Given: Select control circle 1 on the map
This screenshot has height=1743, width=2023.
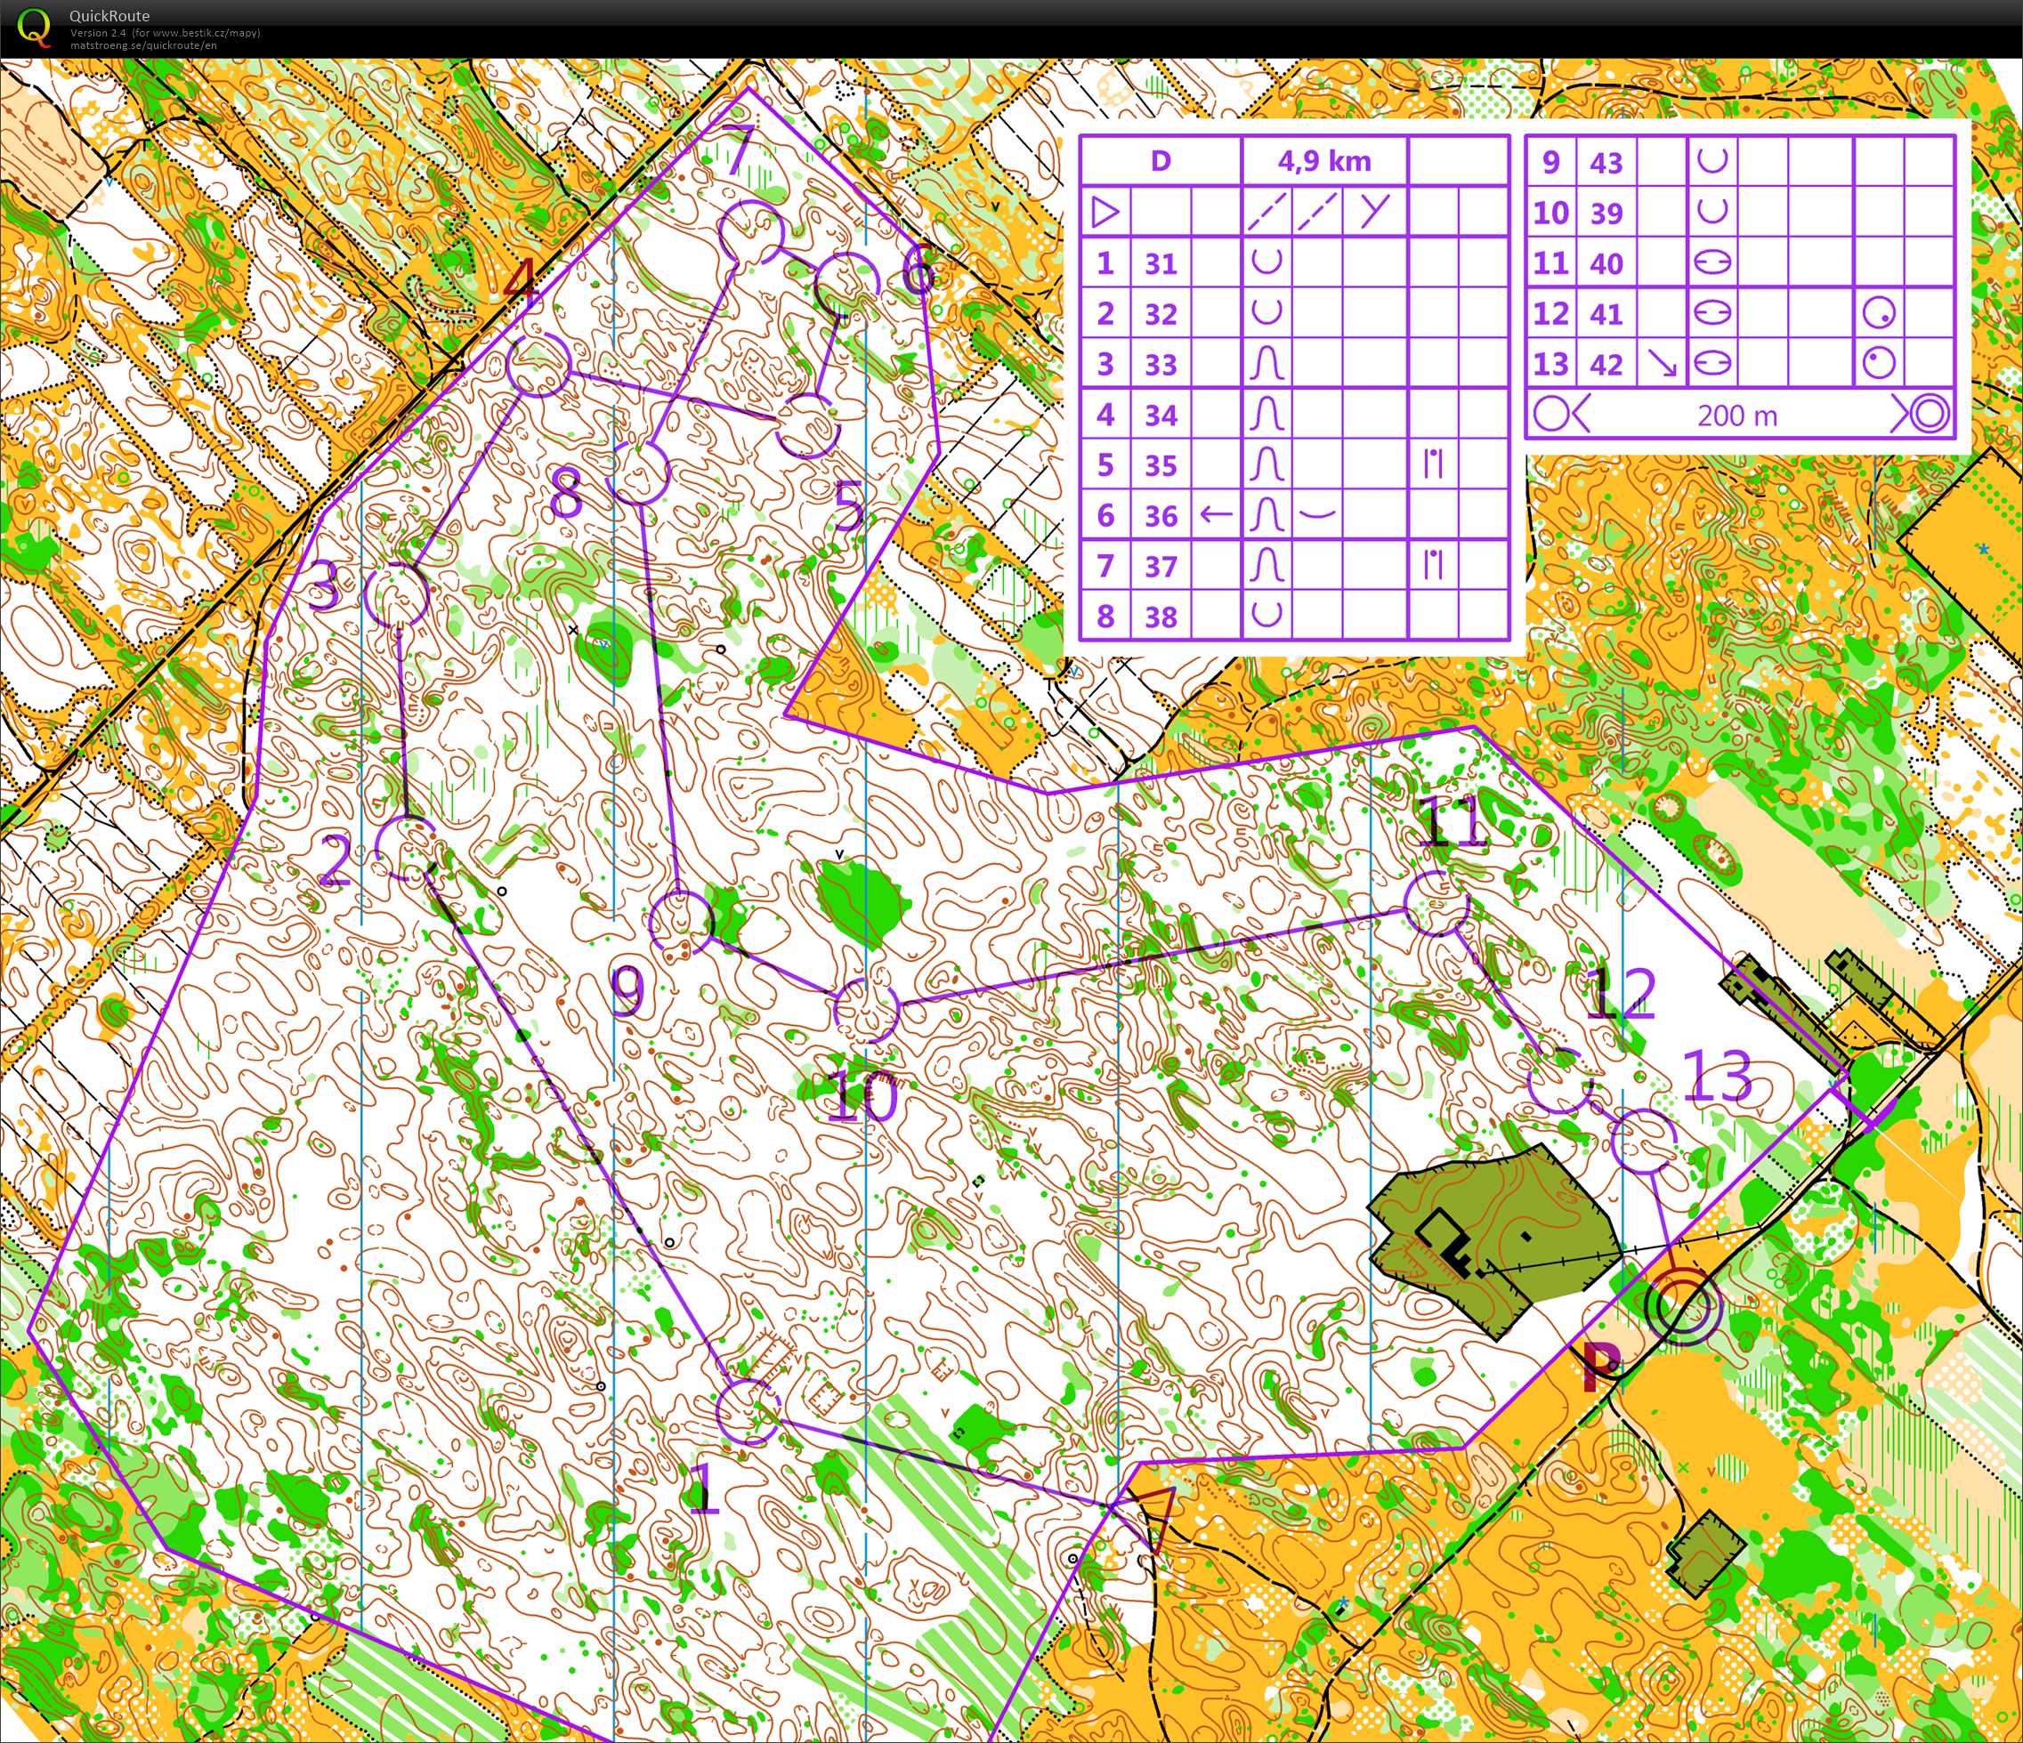Looking at the screenshot, I should tap(748, 1412).
